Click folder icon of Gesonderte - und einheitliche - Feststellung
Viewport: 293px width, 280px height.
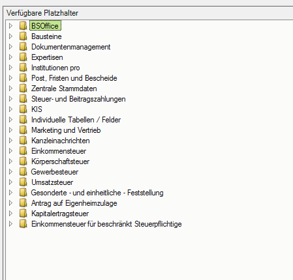(x=23, y=193)
